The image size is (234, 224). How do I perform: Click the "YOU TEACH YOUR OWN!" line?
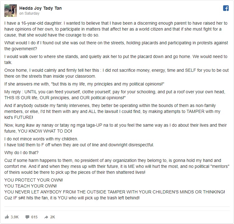click(30, 186)
